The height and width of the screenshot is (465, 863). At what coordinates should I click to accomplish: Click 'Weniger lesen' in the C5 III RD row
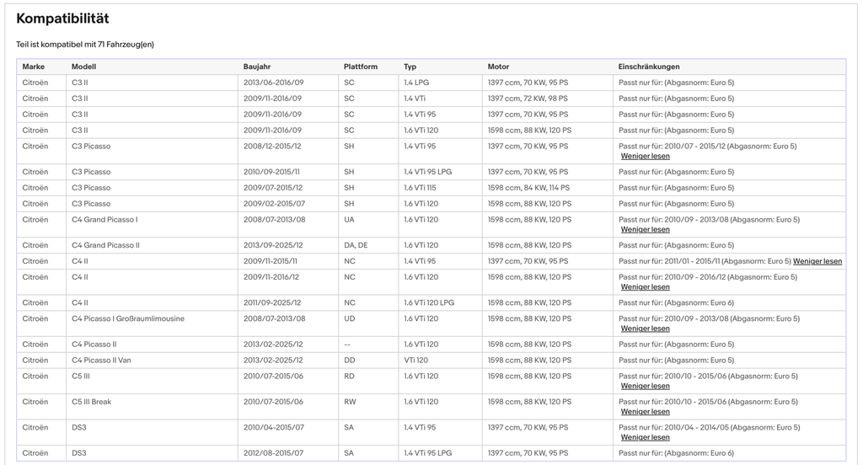pos(645,386)
